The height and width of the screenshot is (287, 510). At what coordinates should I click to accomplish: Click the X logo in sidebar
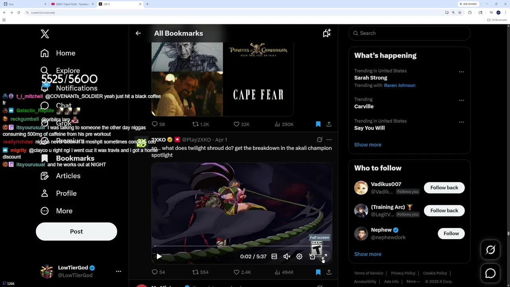45,34
